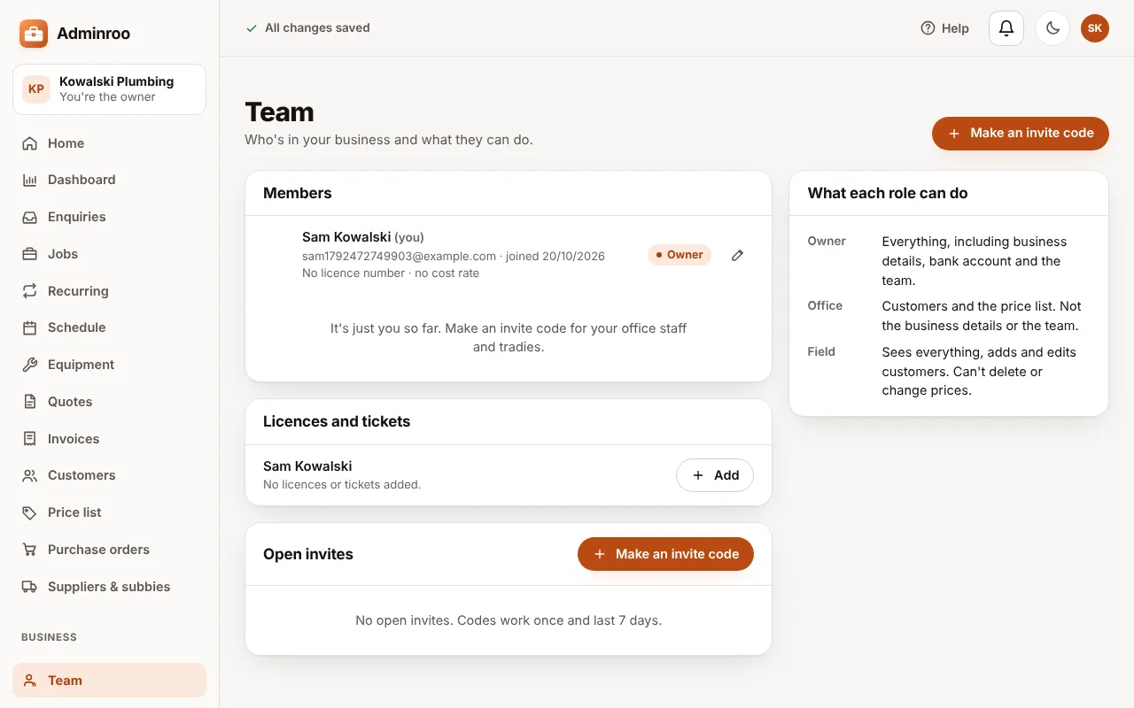Edit Sam Kowalski with pencil icon
The image size is (1134, 708).
point(737,255)
